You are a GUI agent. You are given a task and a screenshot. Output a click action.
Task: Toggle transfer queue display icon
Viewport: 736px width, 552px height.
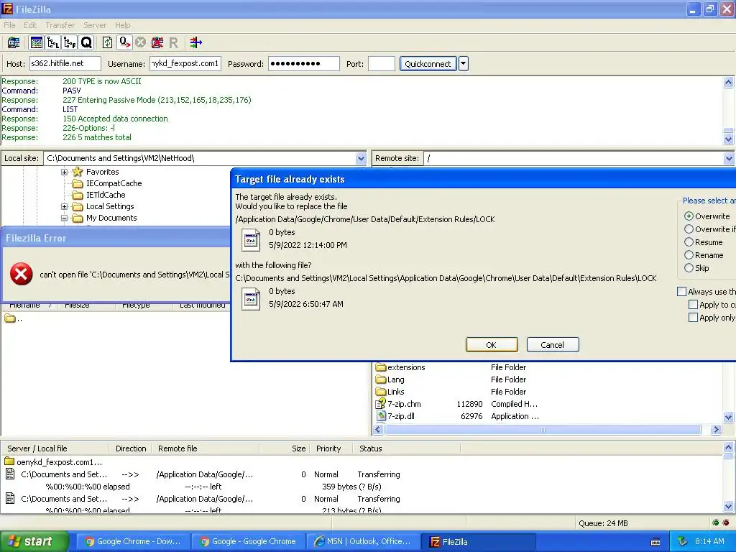(87, 42)
